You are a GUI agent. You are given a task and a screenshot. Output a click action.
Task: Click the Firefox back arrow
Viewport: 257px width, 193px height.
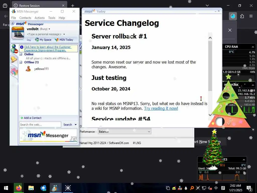pos(6,16)
